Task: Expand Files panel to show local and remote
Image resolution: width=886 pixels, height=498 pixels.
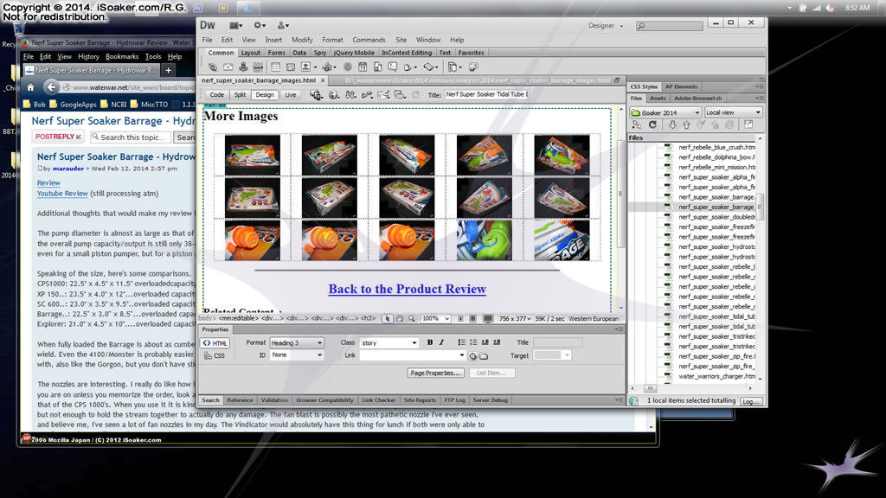Action: pos(748,124)
